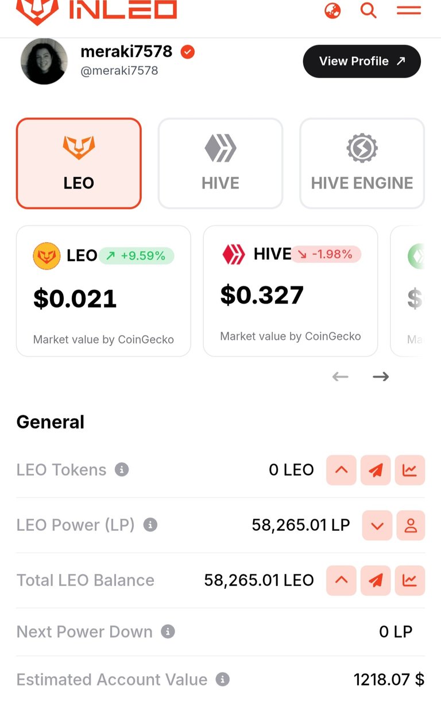Expand power up arrow for LEO Tokens

[341, 470]
